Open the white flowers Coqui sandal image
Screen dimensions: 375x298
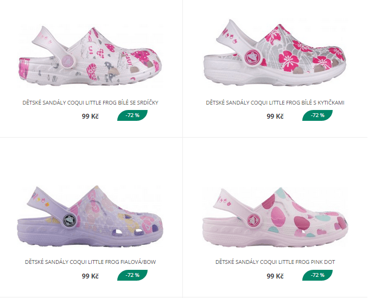click(x=275, y=52)
